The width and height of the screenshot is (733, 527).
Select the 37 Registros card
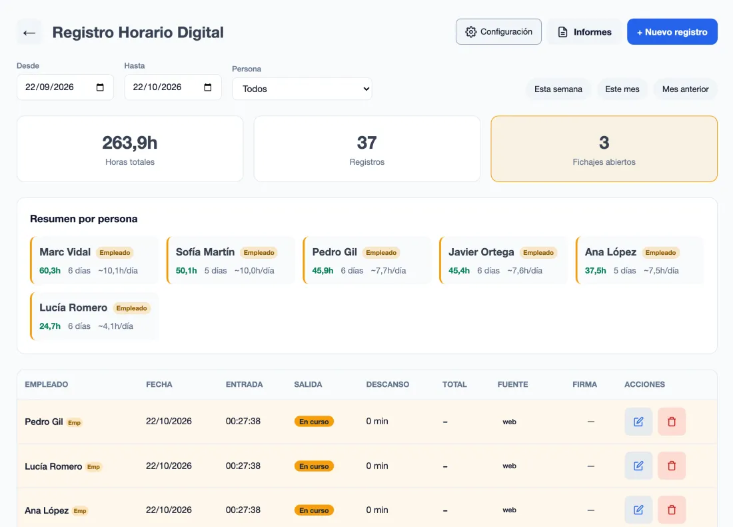tap(367, 149)
